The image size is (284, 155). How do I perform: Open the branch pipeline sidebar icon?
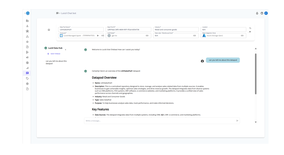point(27,52)
